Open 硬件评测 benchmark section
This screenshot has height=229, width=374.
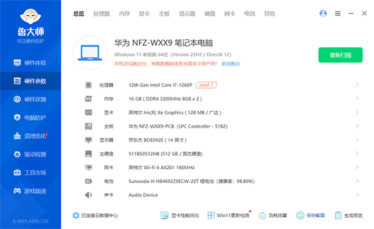tap(30, 99)
